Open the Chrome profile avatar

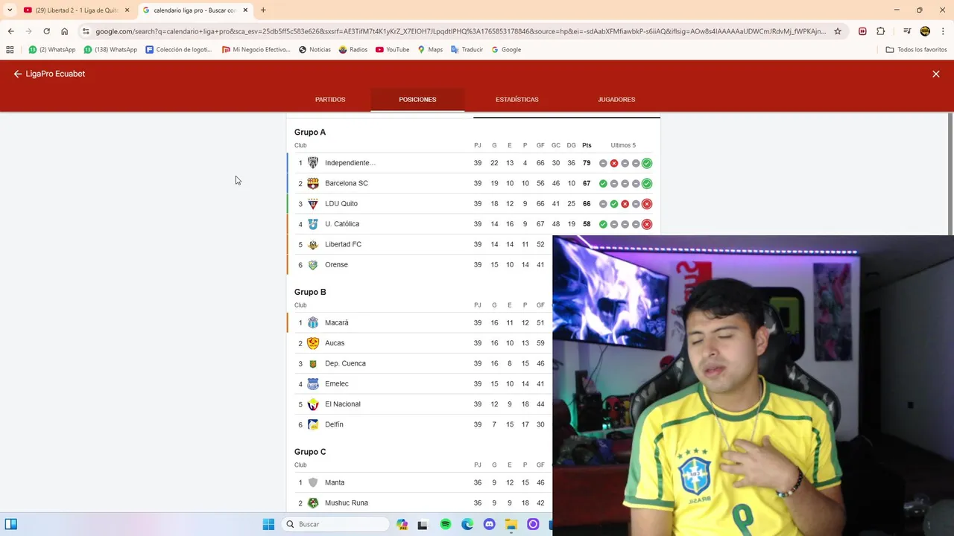[x=925, y=31]
